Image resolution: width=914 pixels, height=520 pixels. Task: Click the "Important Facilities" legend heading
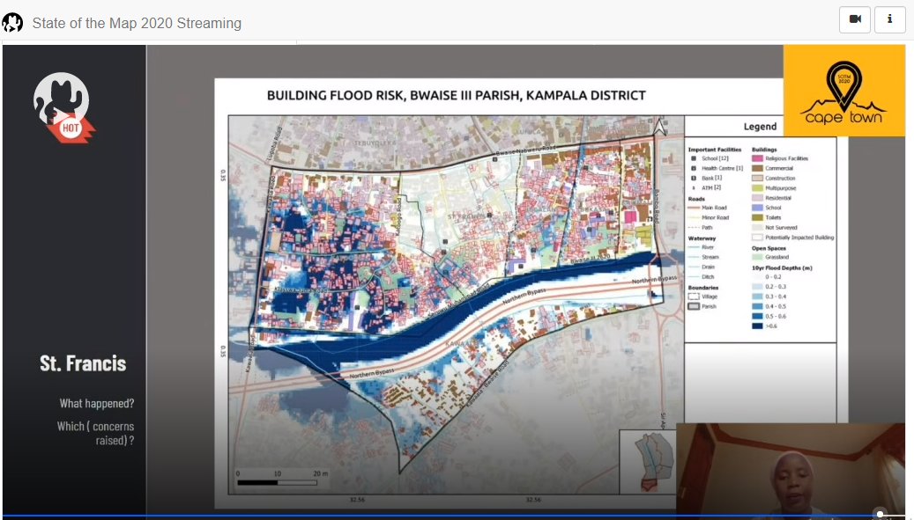[x=715, y=150]
